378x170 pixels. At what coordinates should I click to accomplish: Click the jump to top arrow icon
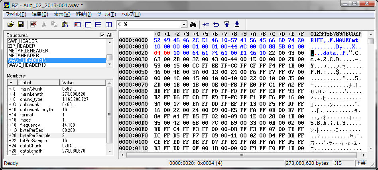pos(226,25)
